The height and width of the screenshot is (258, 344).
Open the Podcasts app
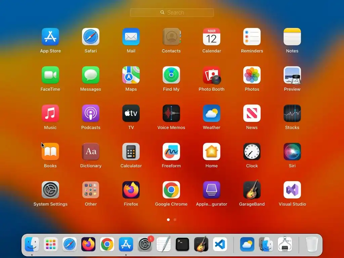point(91,113)
